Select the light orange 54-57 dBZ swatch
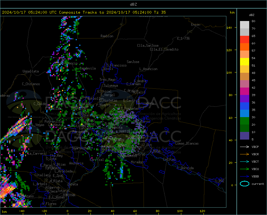Image resolution: width=267 pixels, height=215 pixels. tap(244, 54)
